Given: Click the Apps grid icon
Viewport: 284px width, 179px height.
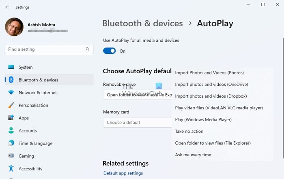Looking at the screenshot, I should [x=11, y=118].
